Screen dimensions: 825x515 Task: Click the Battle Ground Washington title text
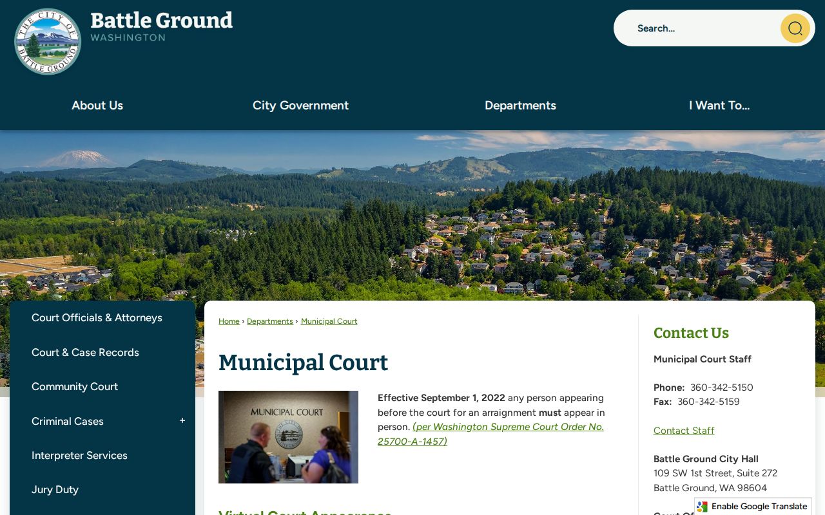(x=161, y=26)
